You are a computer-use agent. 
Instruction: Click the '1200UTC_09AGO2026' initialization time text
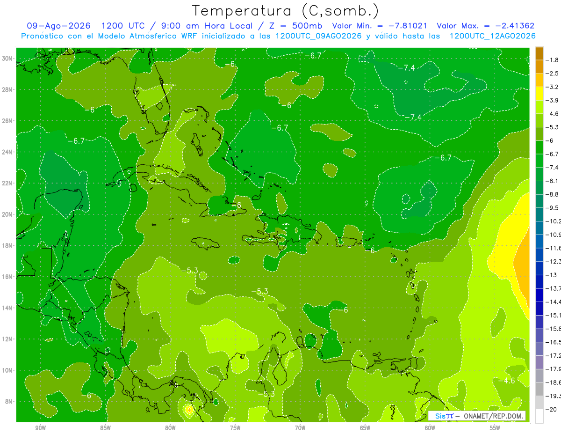318,36
